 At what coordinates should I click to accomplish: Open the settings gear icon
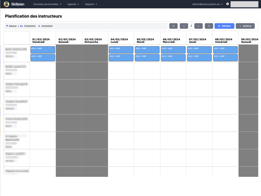tap(228, 4)
